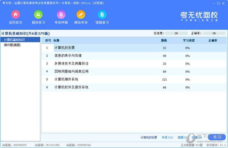228x148 pixels.
Task: Click question count 59 cell
Action: click(x=165, y=56)
